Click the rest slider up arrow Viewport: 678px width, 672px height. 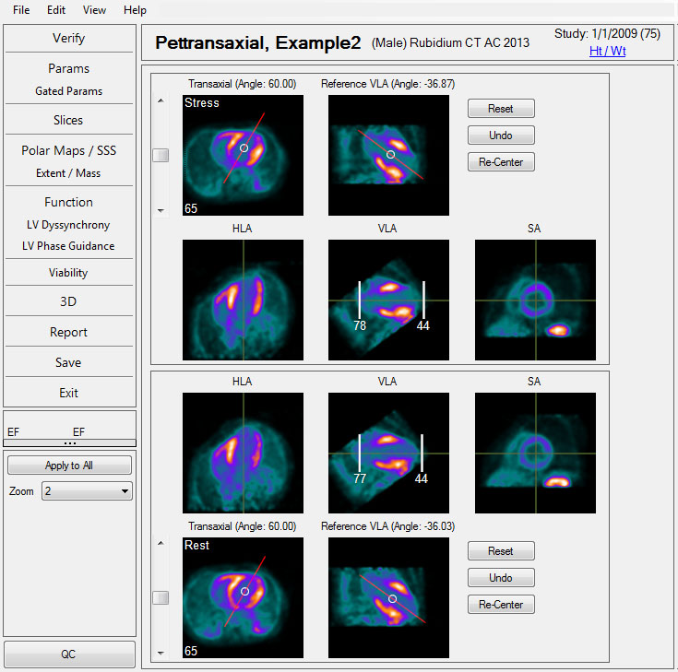coord(161,543)
